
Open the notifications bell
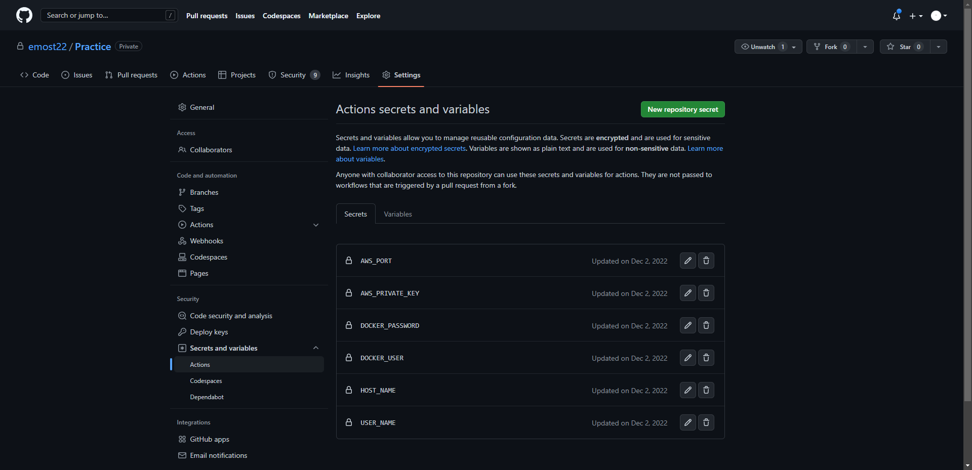coord(897,16)
